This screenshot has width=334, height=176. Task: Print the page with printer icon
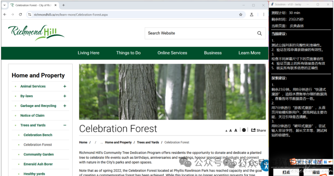244,130
